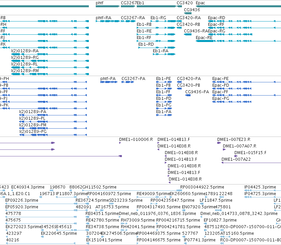
Task: Click feature DME1-007A22
Action: (x=236, y=160)
